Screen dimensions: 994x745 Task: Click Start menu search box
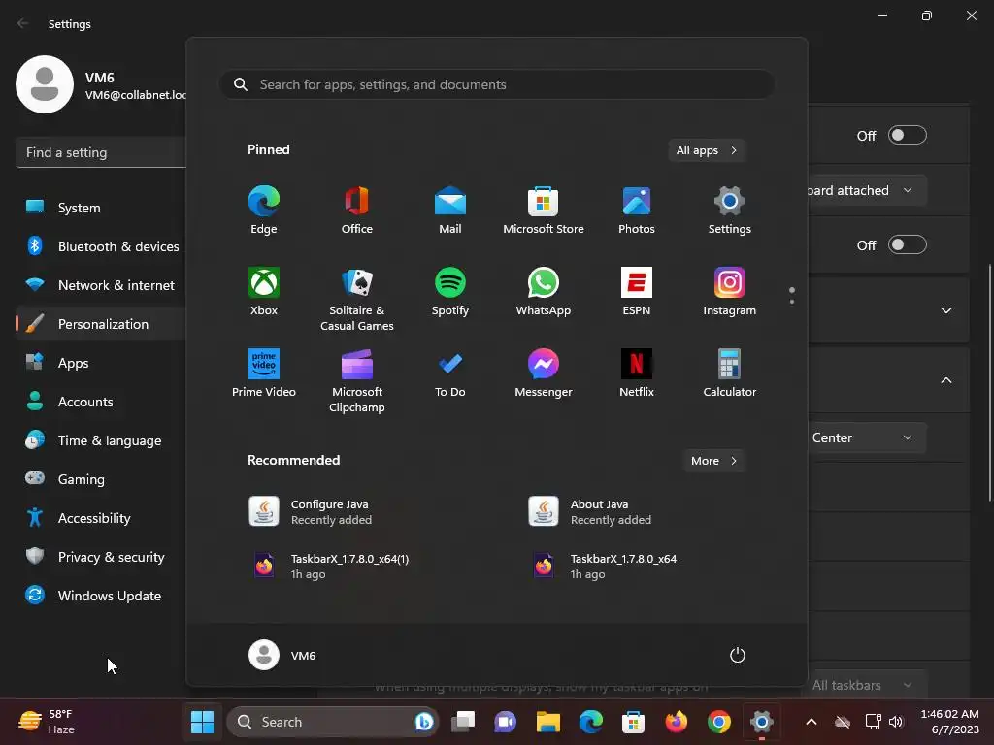click(497, 84)
